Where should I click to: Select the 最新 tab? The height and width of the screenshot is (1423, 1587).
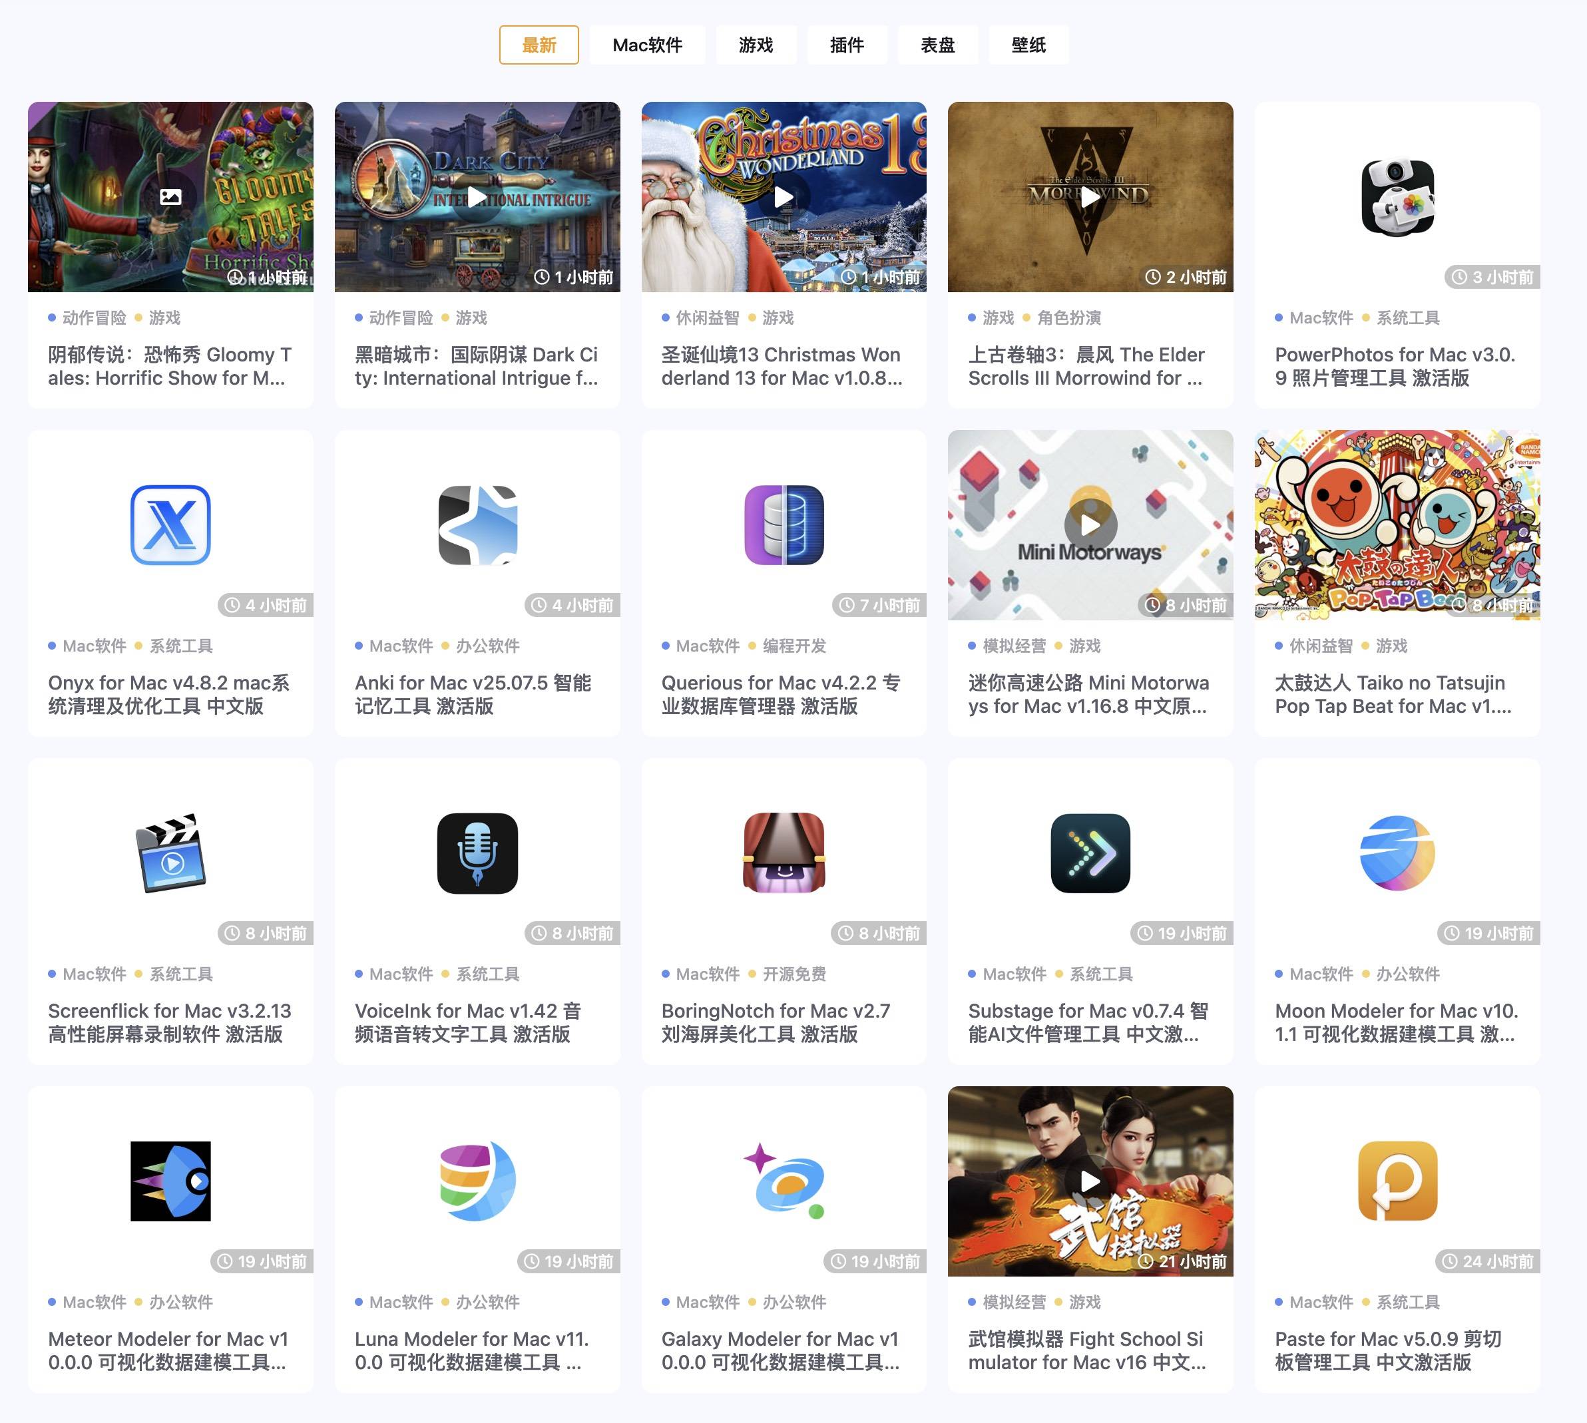click(539, 45)
